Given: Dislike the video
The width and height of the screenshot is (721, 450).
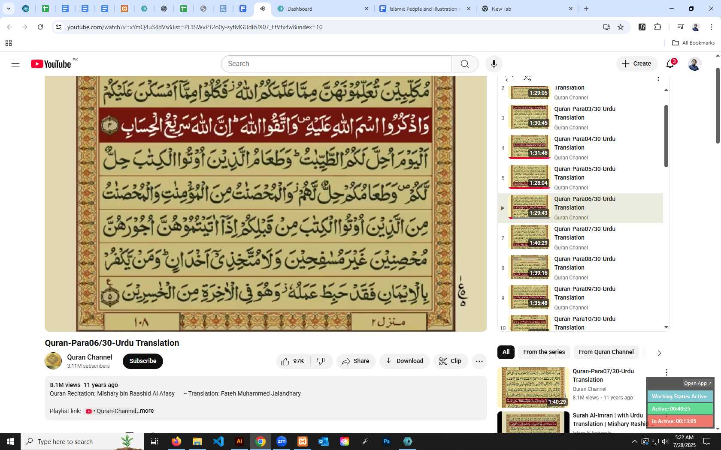Looking at the screenshot, I should [x=321, y=361].
